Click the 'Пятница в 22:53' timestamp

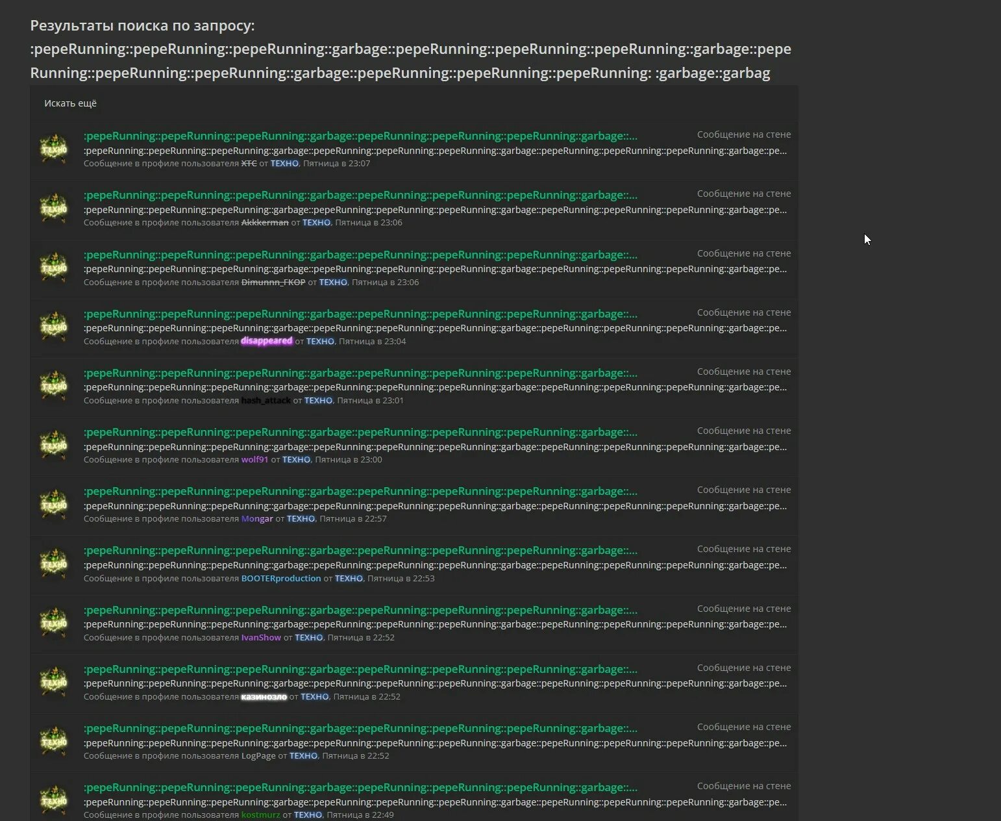point(401,579)
